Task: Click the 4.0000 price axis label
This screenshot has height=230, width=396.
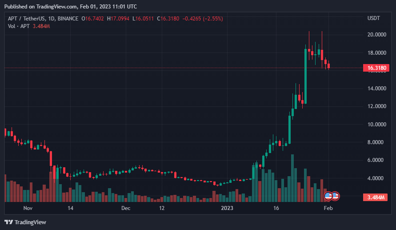Action: (376, 178)
